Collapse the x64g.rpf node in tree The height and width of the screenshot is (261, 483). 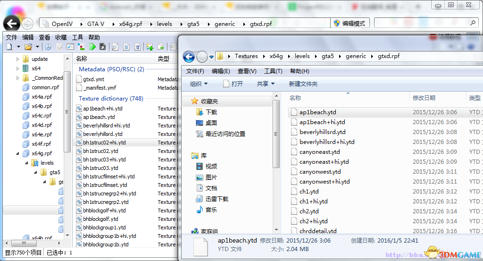pos(17,153)
